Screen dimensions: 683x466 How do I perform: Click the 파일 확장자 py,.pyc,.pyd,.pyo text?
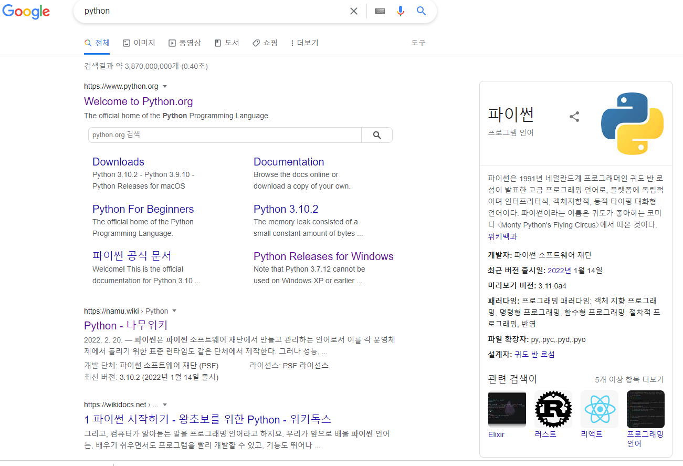coord(537,339)
